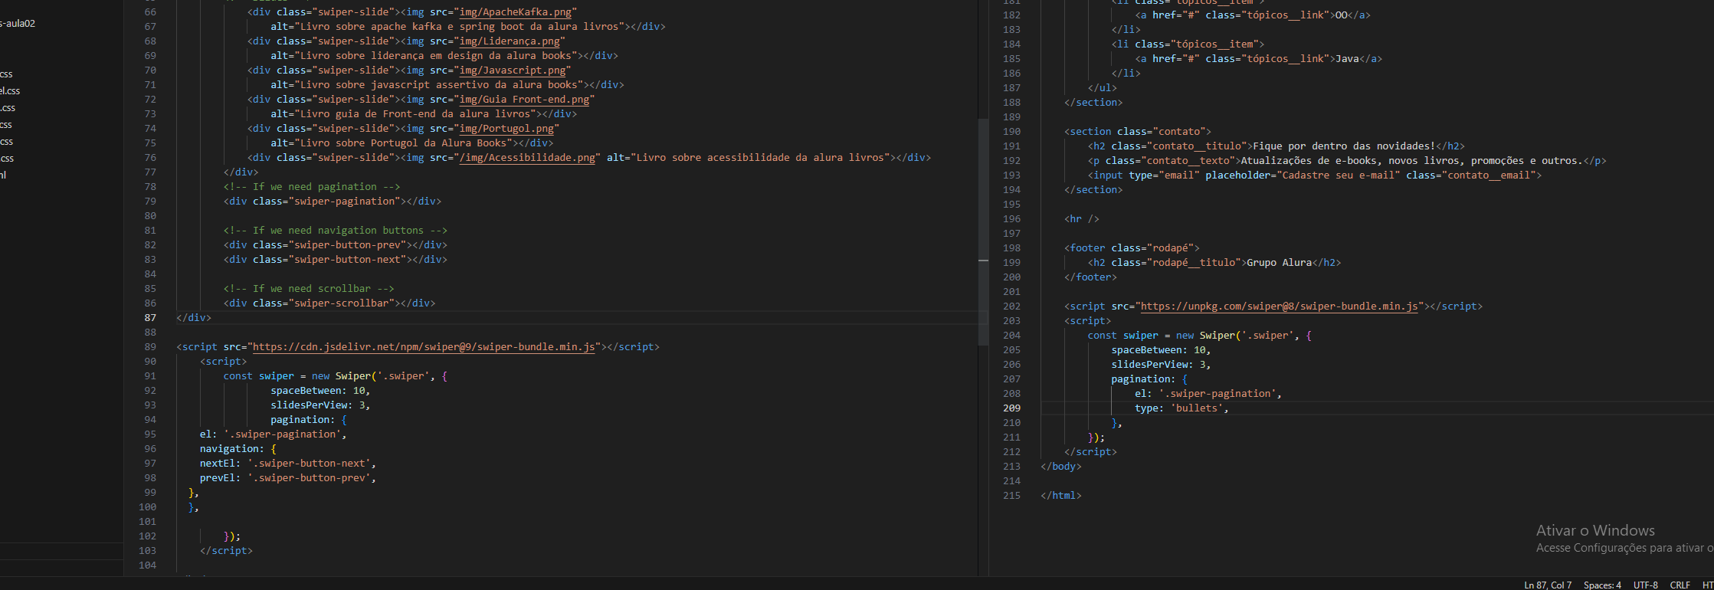Click line number 87 in the left editor
This screenshot has height=590, width=1714.
150,318
